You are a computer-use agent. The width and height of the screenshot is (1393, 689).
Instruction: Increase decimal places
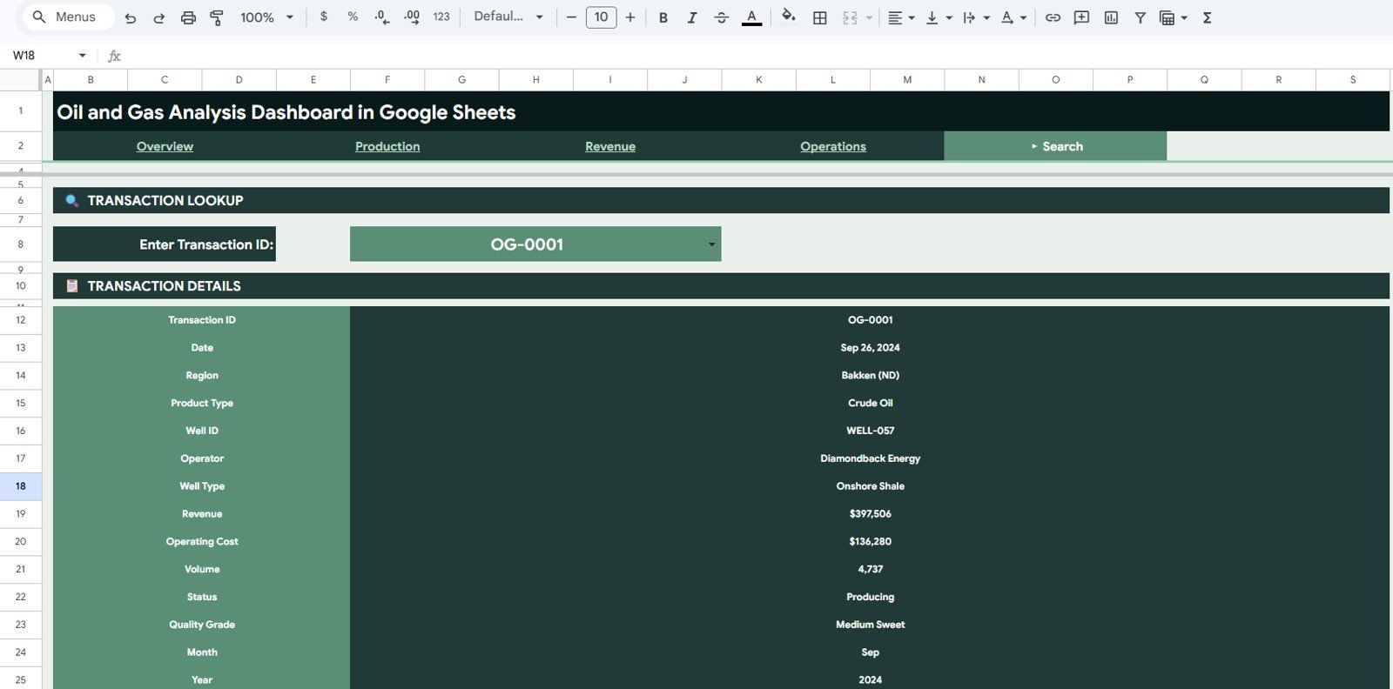(x=412, y=17)
